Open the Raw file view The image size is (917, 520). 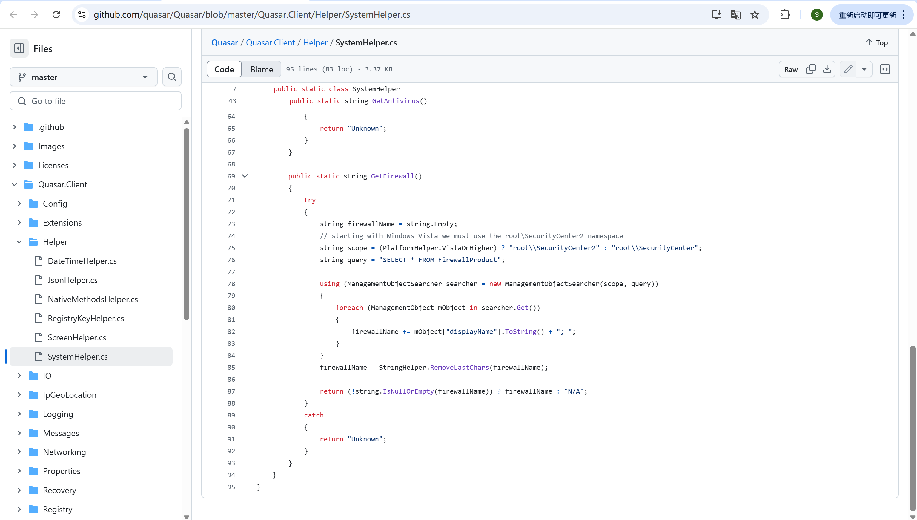(791, 69)
